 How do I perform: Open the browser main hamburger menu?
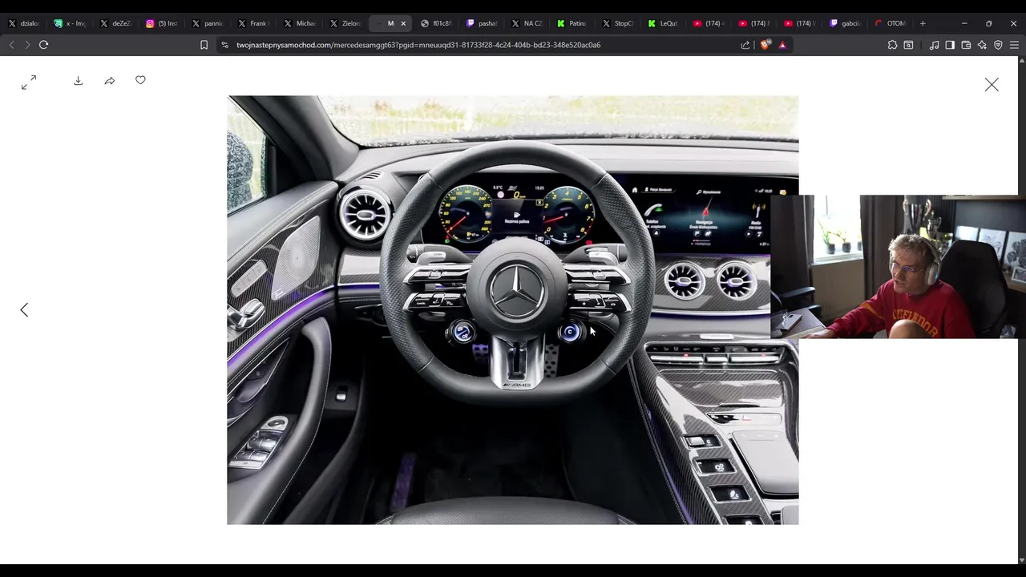1014,45
